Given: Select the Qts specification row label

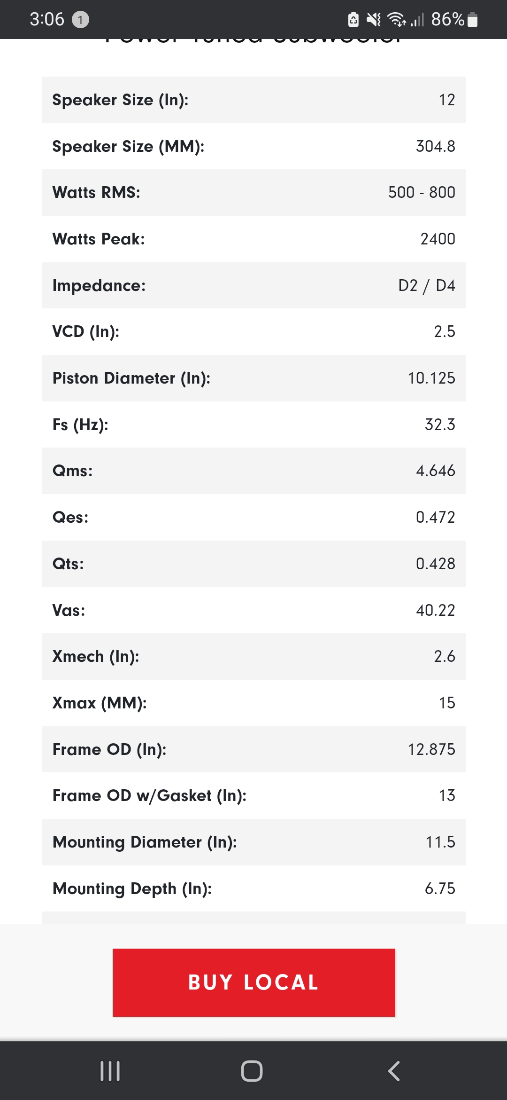Looking at the screenshot, I should (68, 564).
